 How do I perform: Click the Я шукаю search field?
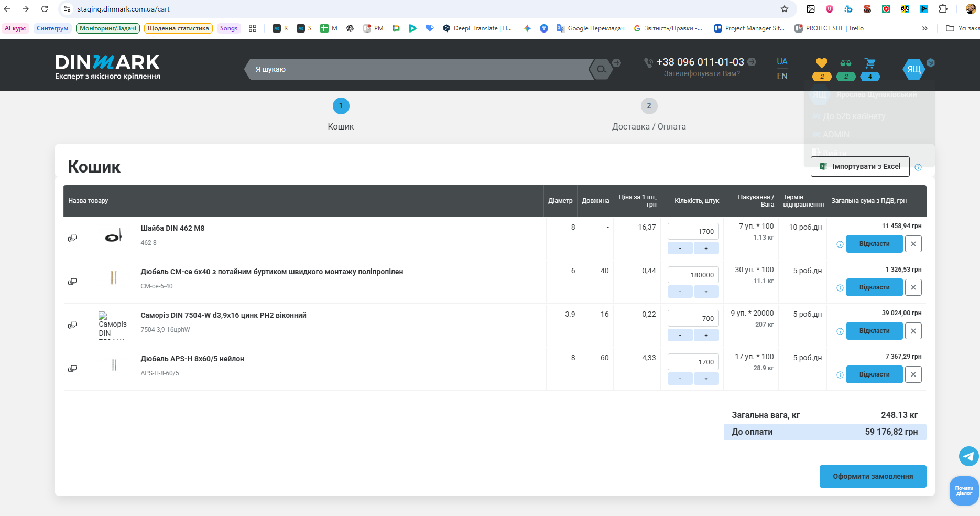[x=419, y=69]
